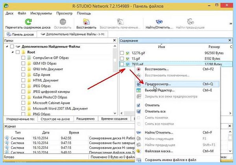Check the JPEG Образ checkbox
This screenshot has height=165, width=236.
point(23,86)
